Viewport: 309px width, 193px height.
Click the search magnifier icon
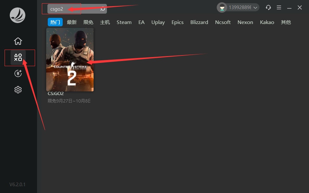(x=103, y=9)
